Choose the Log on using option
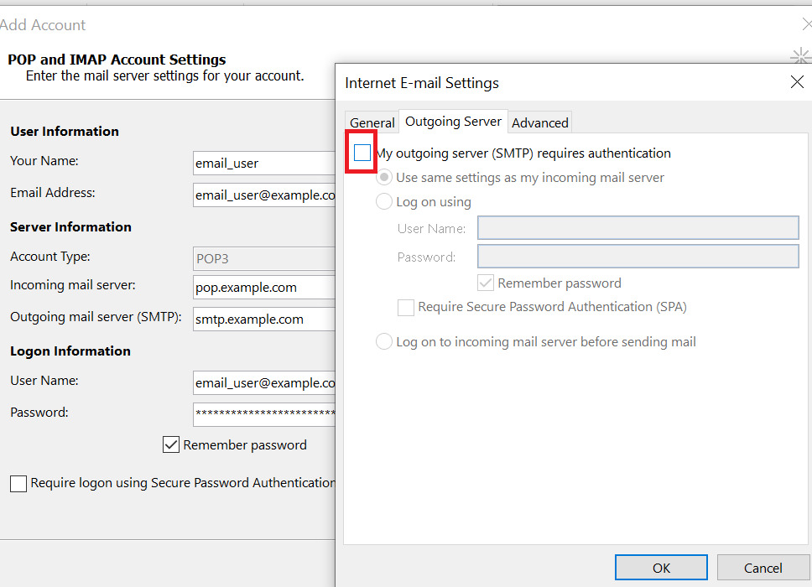Screen dimensions: 812x587 click(383, 201)
